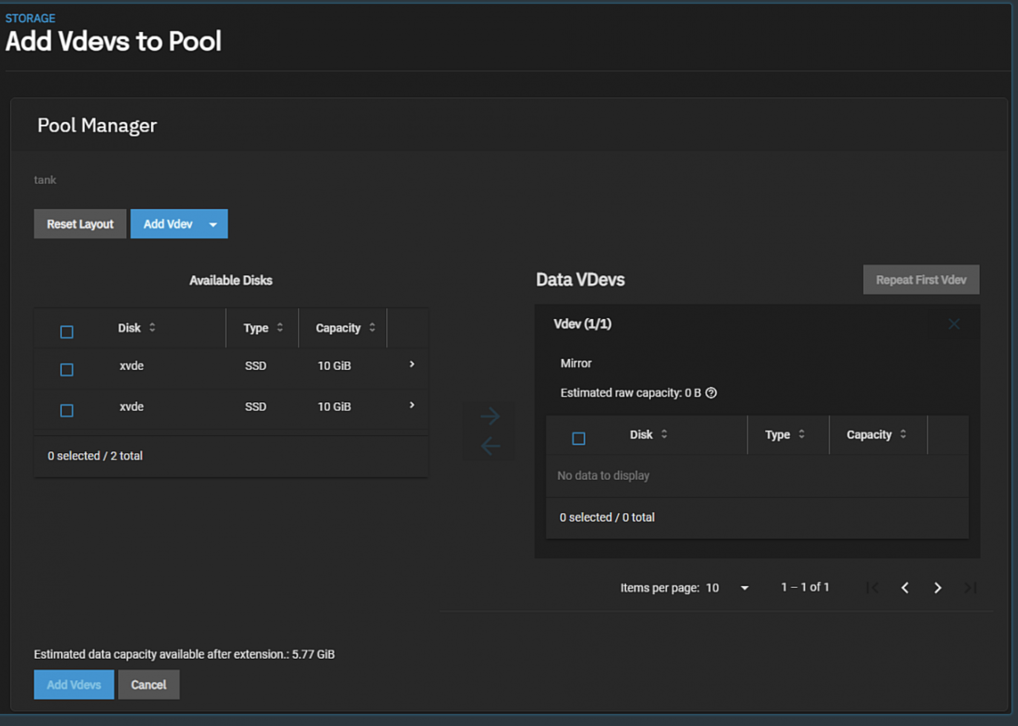
Task: Go to the first page of vdevs
Action: pyautogui.click(x=872, y=587)
